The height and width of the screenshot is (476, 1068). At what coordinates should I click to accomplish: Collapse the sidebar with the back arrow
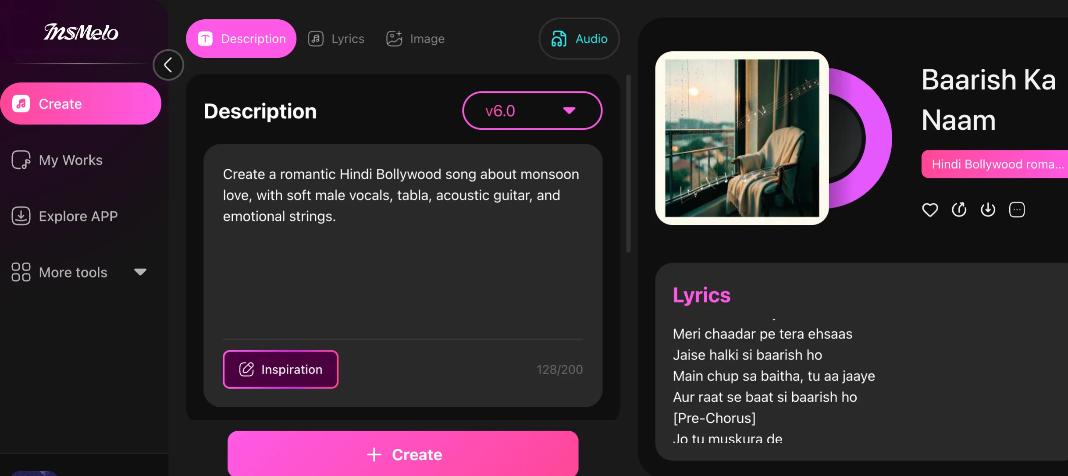coord(168,65)
